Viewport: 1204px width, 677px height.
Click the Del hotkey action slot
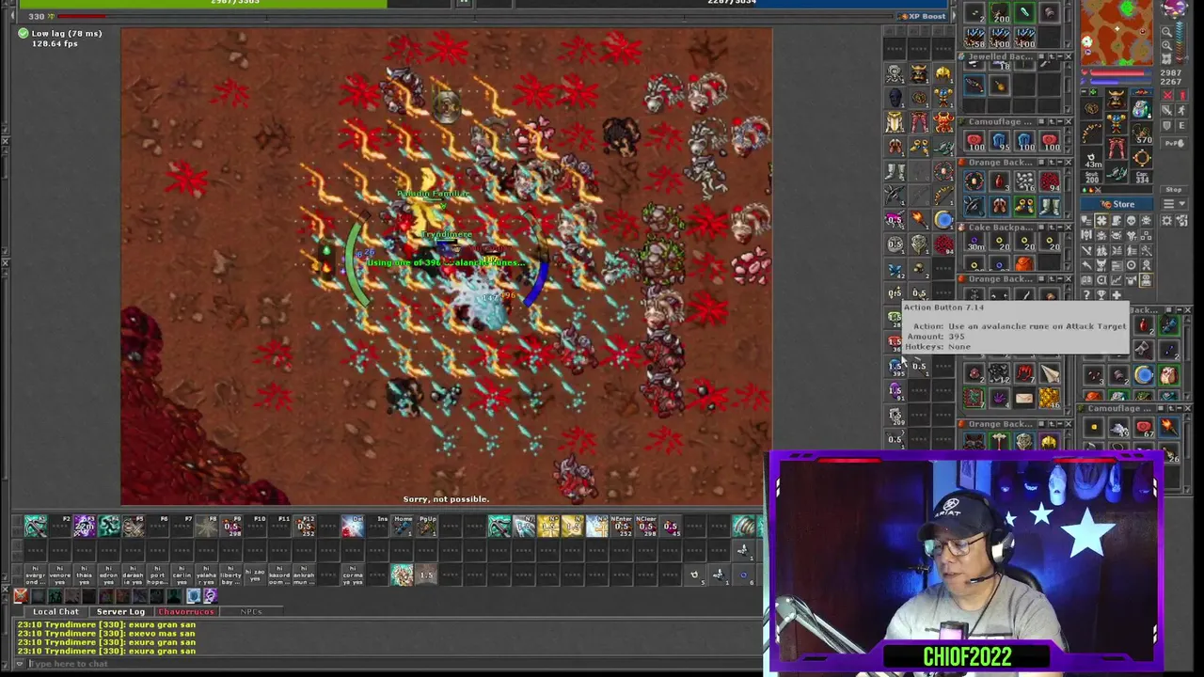[x=355, y=526]
